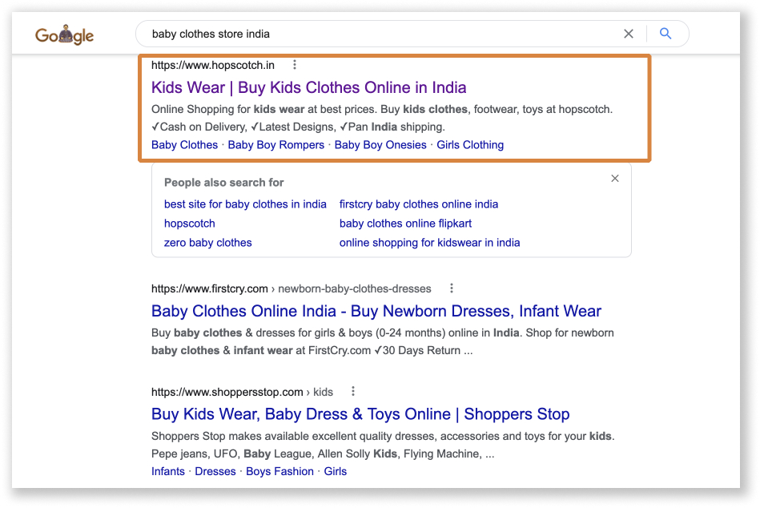
Task: Open the Girls sitelink under Shoppers Stop
Action: (x=336, y=471)
